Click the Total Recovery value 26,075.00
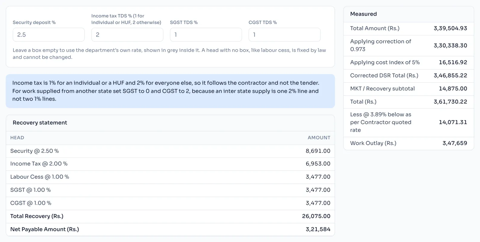 (x=316, y=216)
